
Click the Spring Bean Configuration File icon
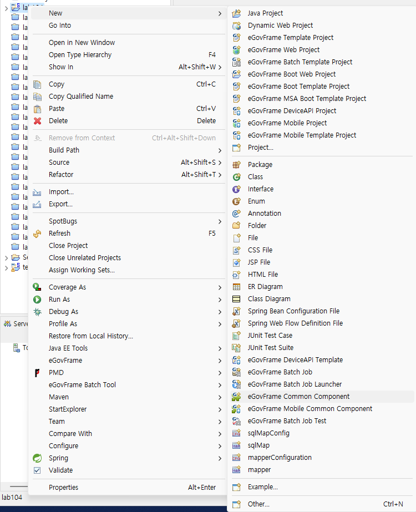236,311
